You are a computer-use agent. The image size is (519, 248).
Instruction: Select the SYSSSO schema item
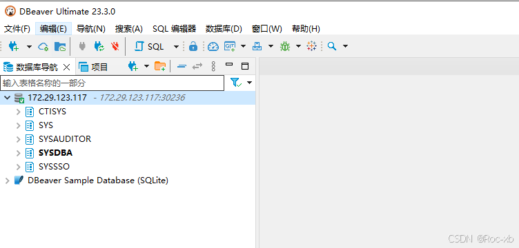coord(55,167)
